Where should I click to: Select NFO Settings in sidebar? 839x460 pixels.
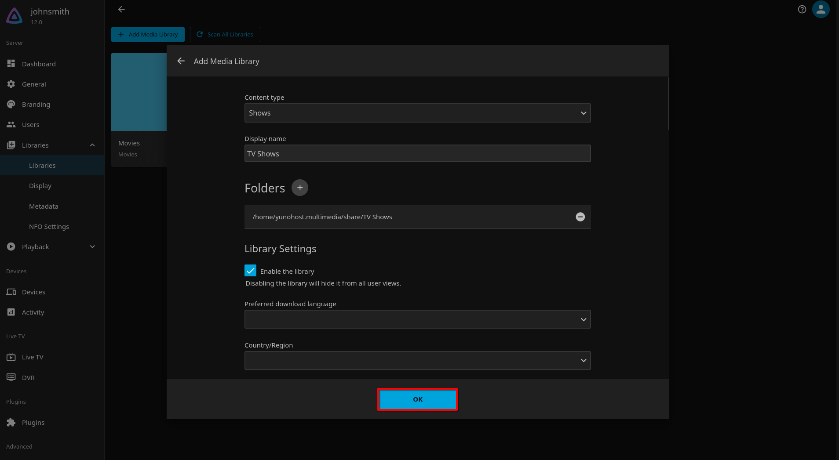[x=52, y=226]
